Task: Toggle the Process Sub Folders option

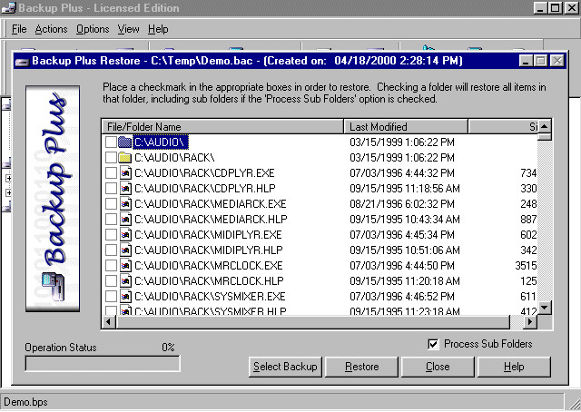Action: pos(433,344)
